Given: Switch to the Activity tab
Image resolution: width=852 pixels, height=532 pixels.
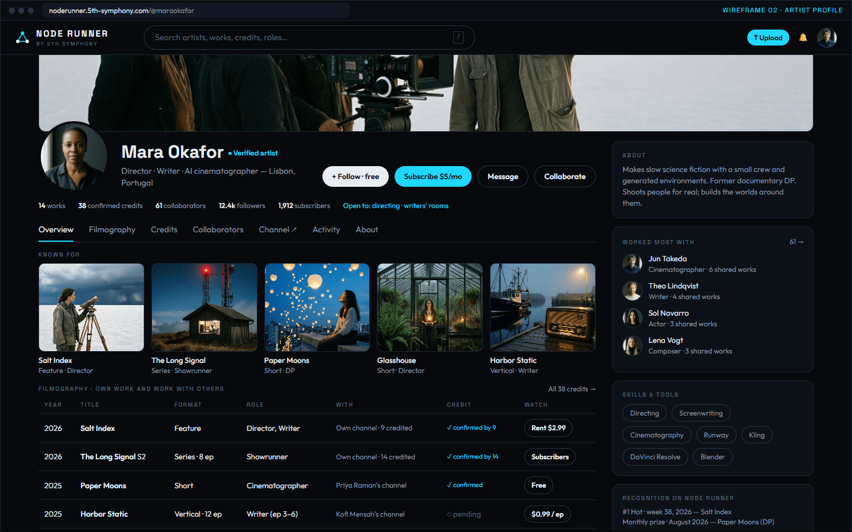Looking at the screenshot, I should pyautogui.click(x=326, y=230).
